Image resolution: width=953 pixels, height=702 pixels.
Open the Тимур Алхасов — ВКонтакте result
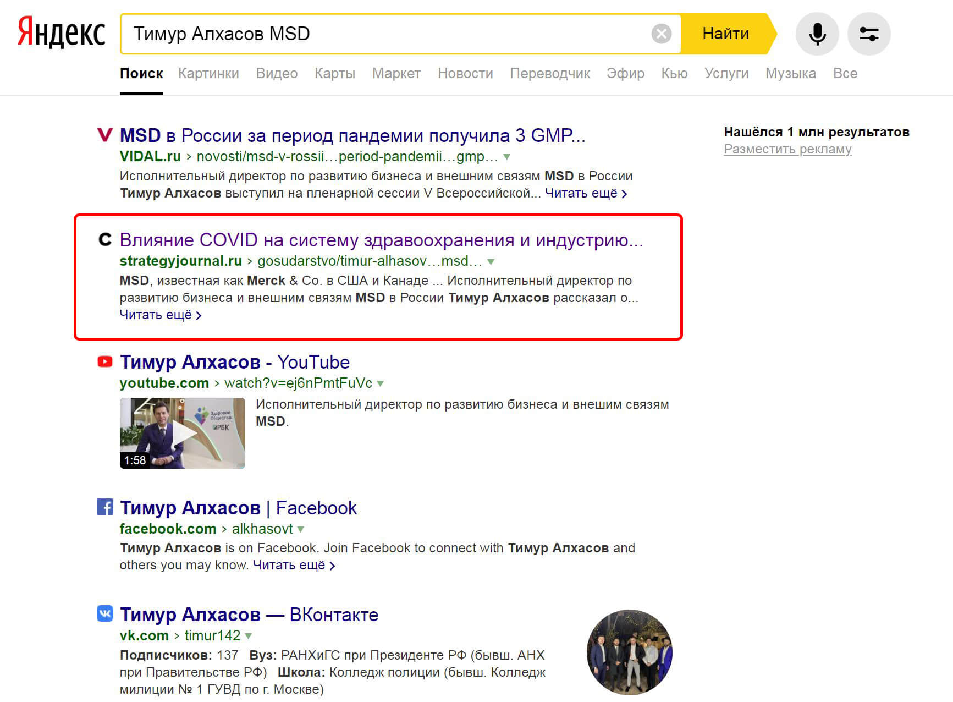pos(249,615)
